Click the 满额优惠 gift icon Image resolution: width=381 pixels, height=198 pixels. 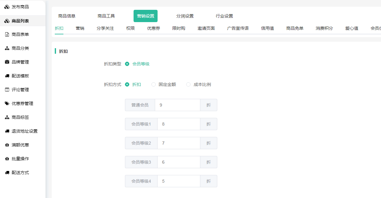pyautogui.click(x=7, y=145)
